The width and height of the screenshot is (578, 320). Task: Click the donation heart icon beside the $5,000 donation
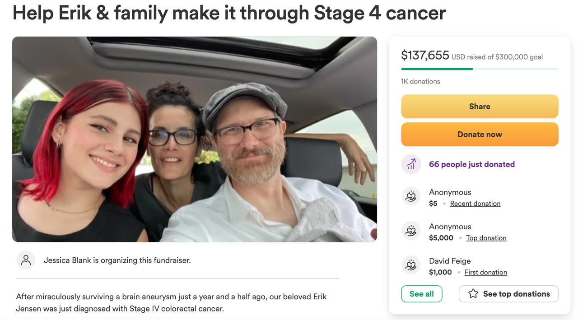coord(411,231)
